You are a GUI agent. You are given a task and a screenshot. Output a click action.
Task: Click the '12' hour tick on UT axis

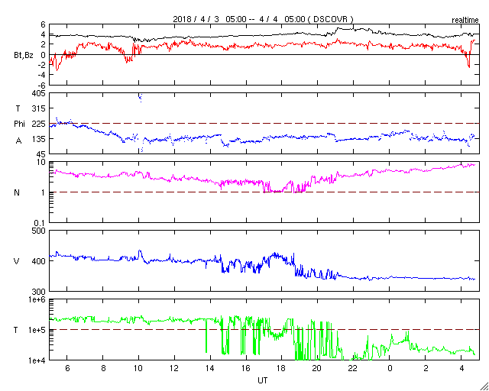pyautogui.click(x=174, y=368)
